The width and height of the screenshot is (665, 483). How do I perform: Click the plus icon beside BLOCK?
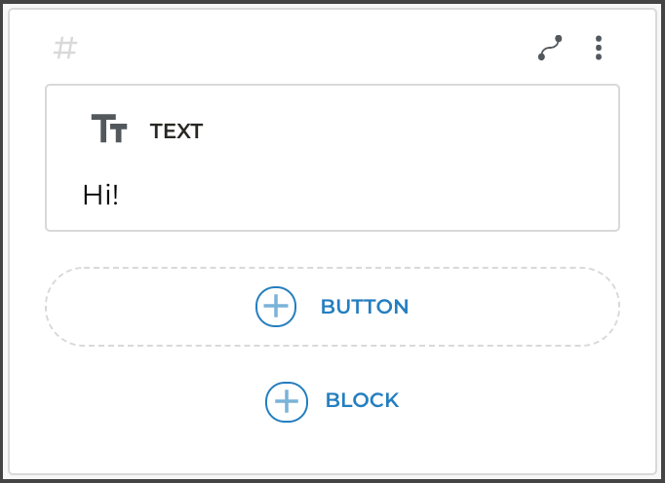(287, 401)
